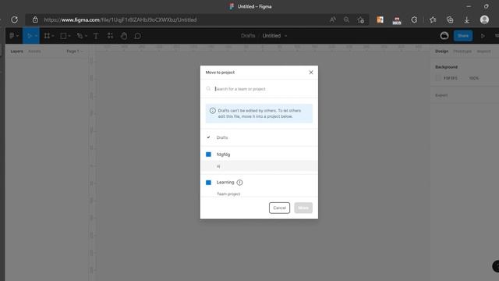Select the Hand tool
499x281 pixels.
124,36
